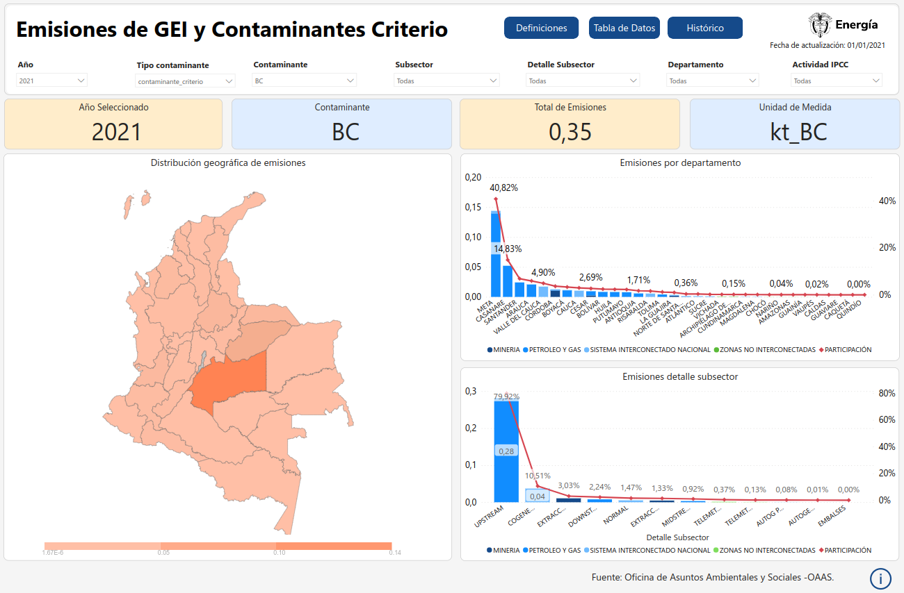Open the information icon in bottom corner
Viewport: 904px width, 593px height.
(880, 578)
